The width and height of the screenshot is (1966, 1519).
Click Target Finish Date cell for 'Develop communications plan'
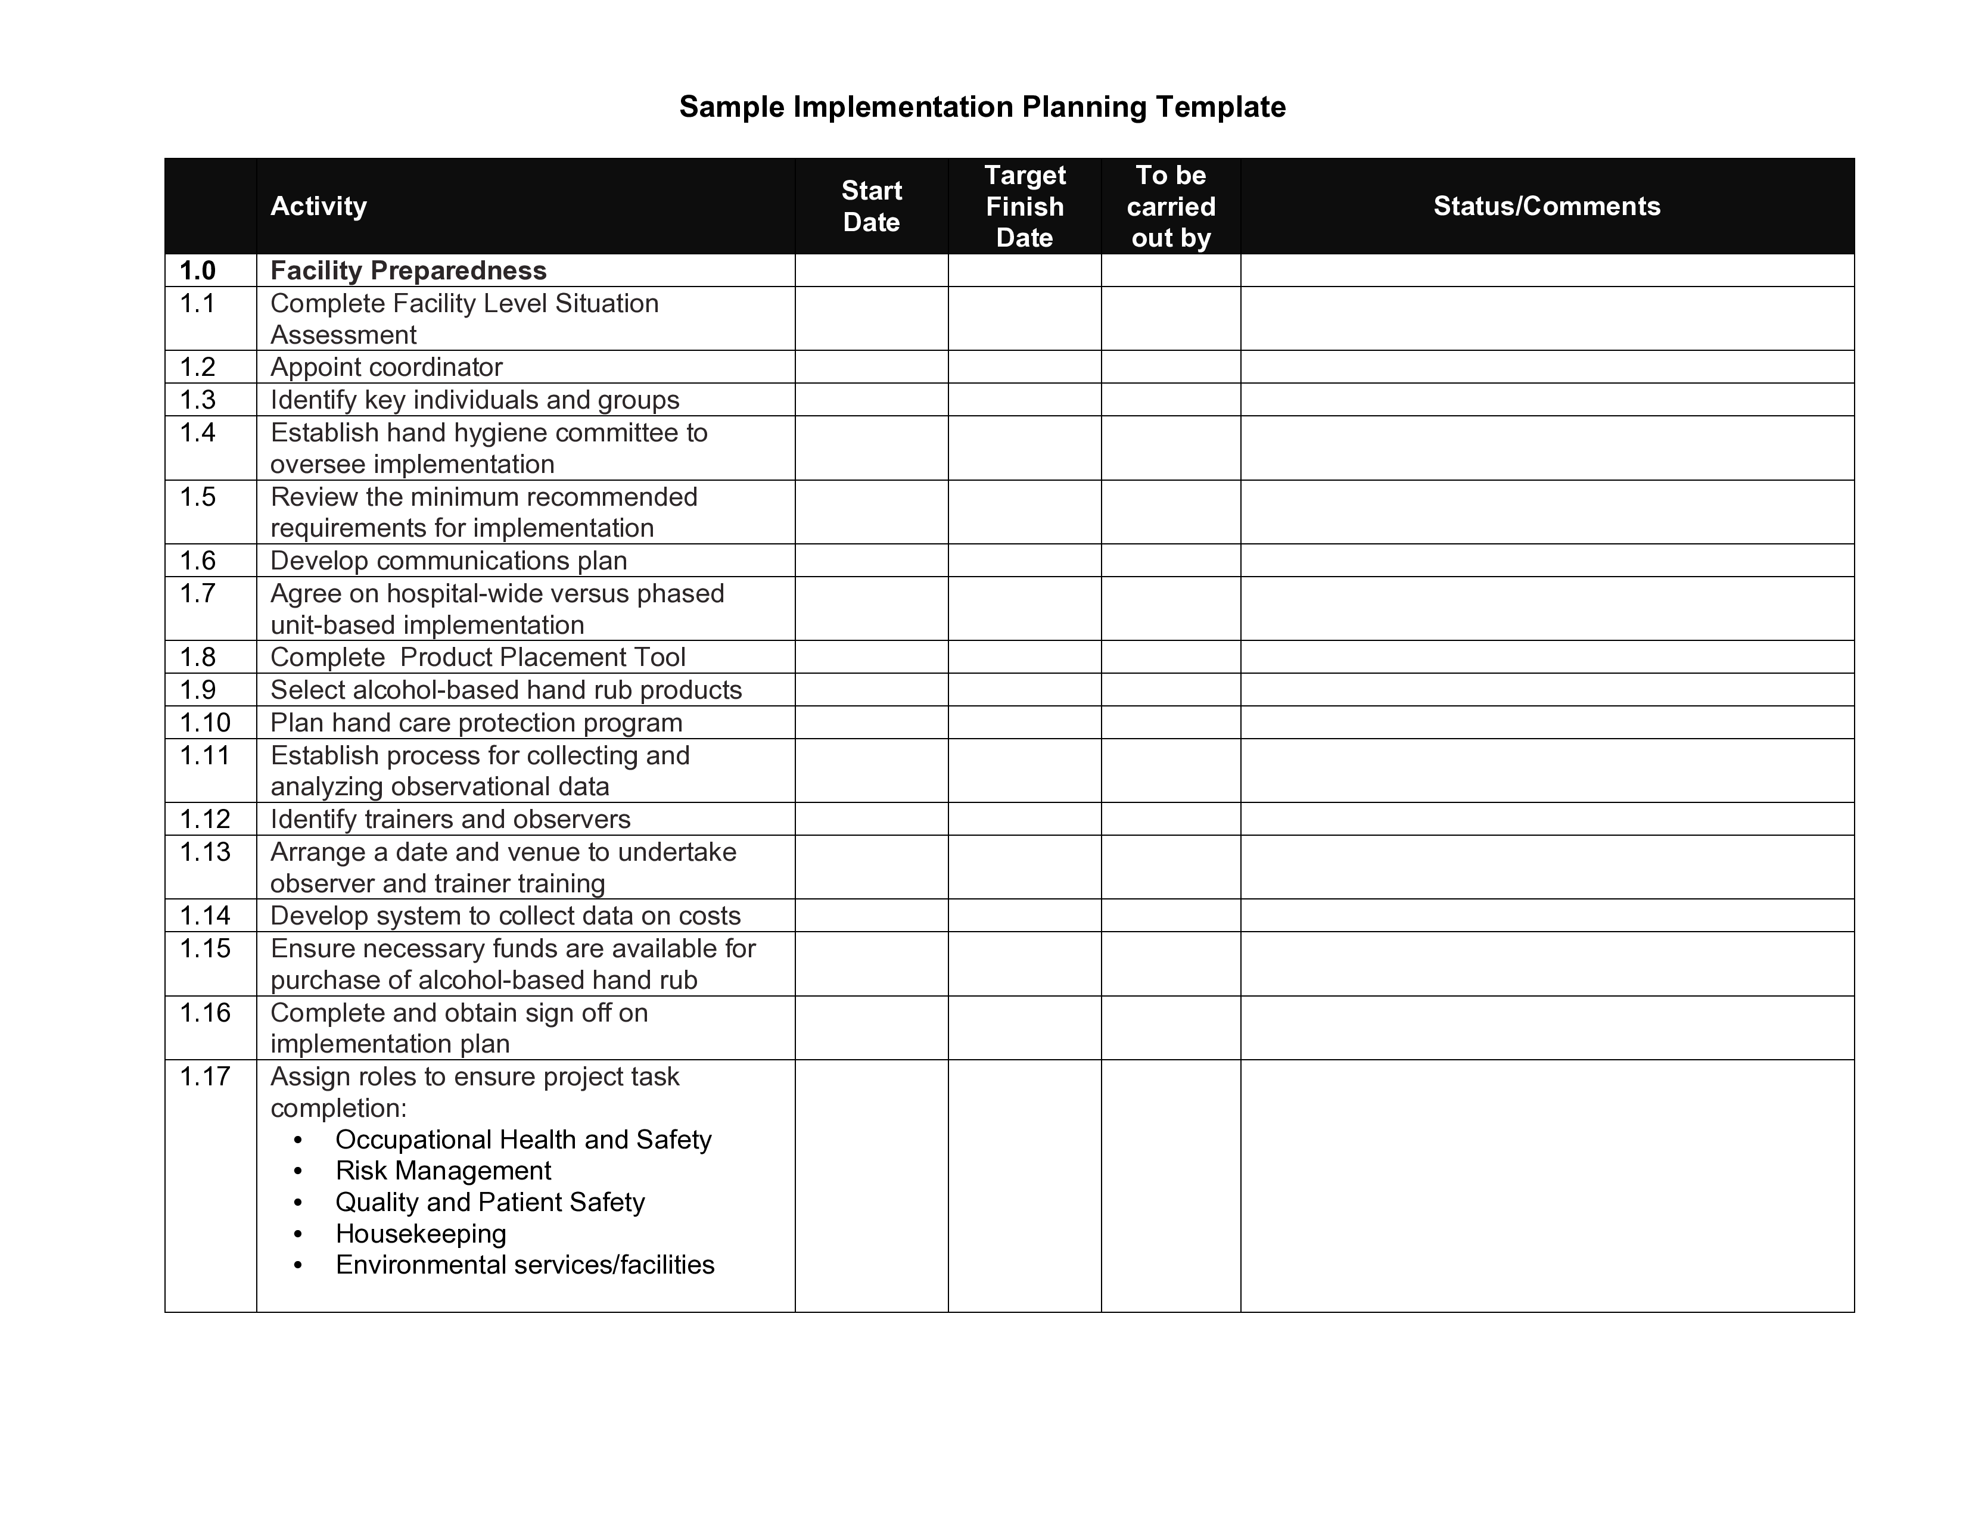(1025, 561)
